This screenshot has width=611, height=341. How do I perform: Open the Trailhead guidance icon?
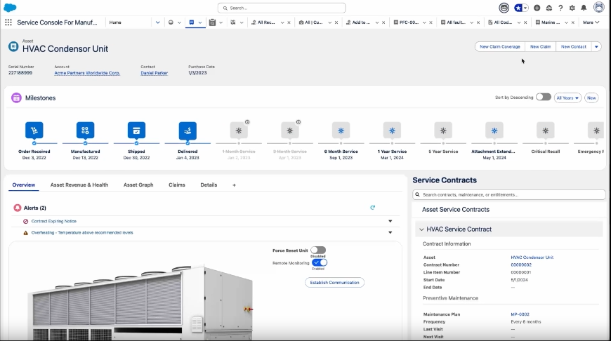(x=548, y=8)
